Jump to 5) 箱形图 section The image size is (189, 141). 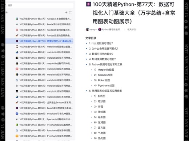100,117
